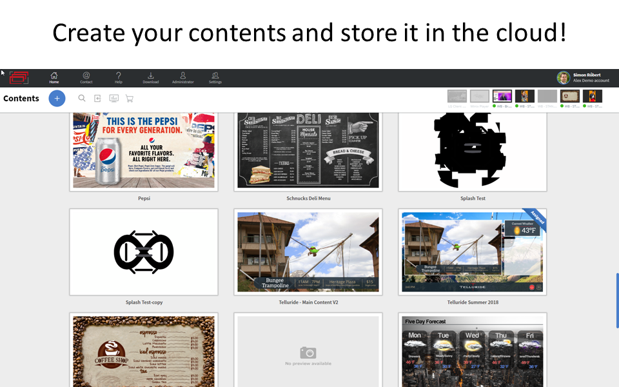This screenshot has width=619, height=387.
Task: Click the 'Contents' page heading
Action: click(x=21, y=98)
